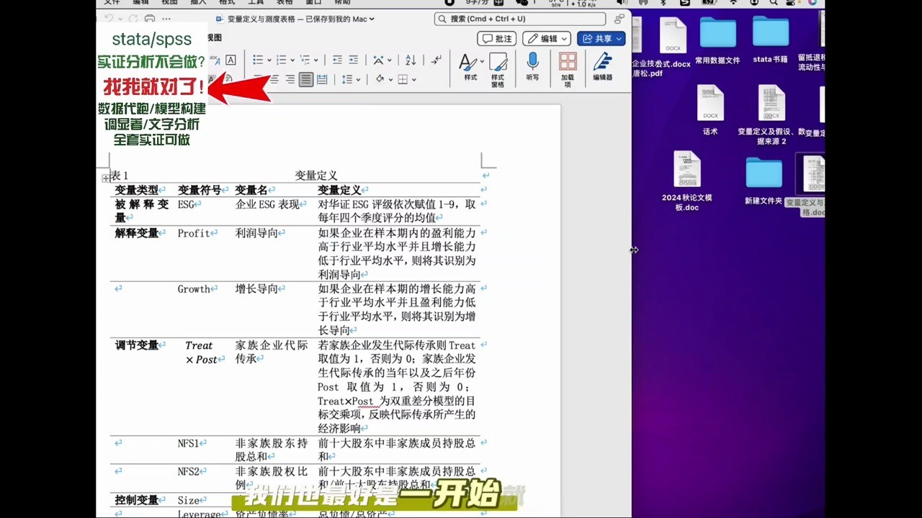Expand the borders dropdown arrow
Screen dimensions: 922x518
click(413, 80)
